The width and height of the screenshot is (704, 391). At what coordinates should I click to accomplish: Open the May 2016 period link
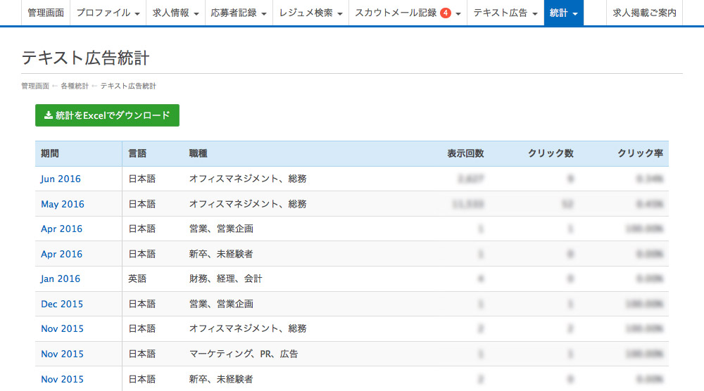pyautogui.click(x=62, y=204)
